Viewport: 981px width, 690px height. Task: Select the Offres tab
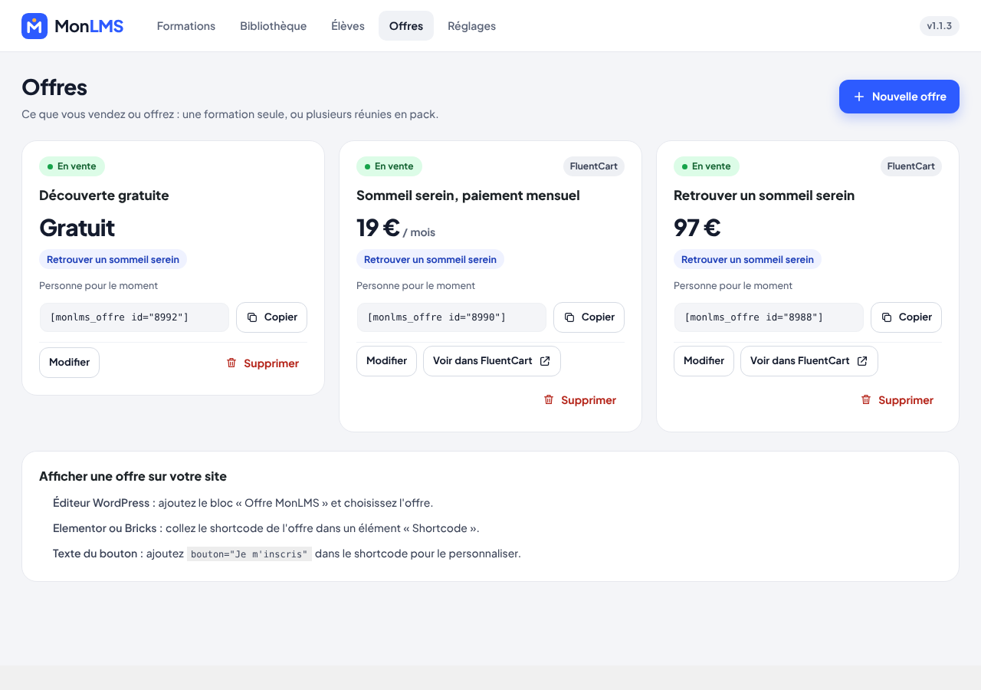pyautogui.click(x=406, y=26)
